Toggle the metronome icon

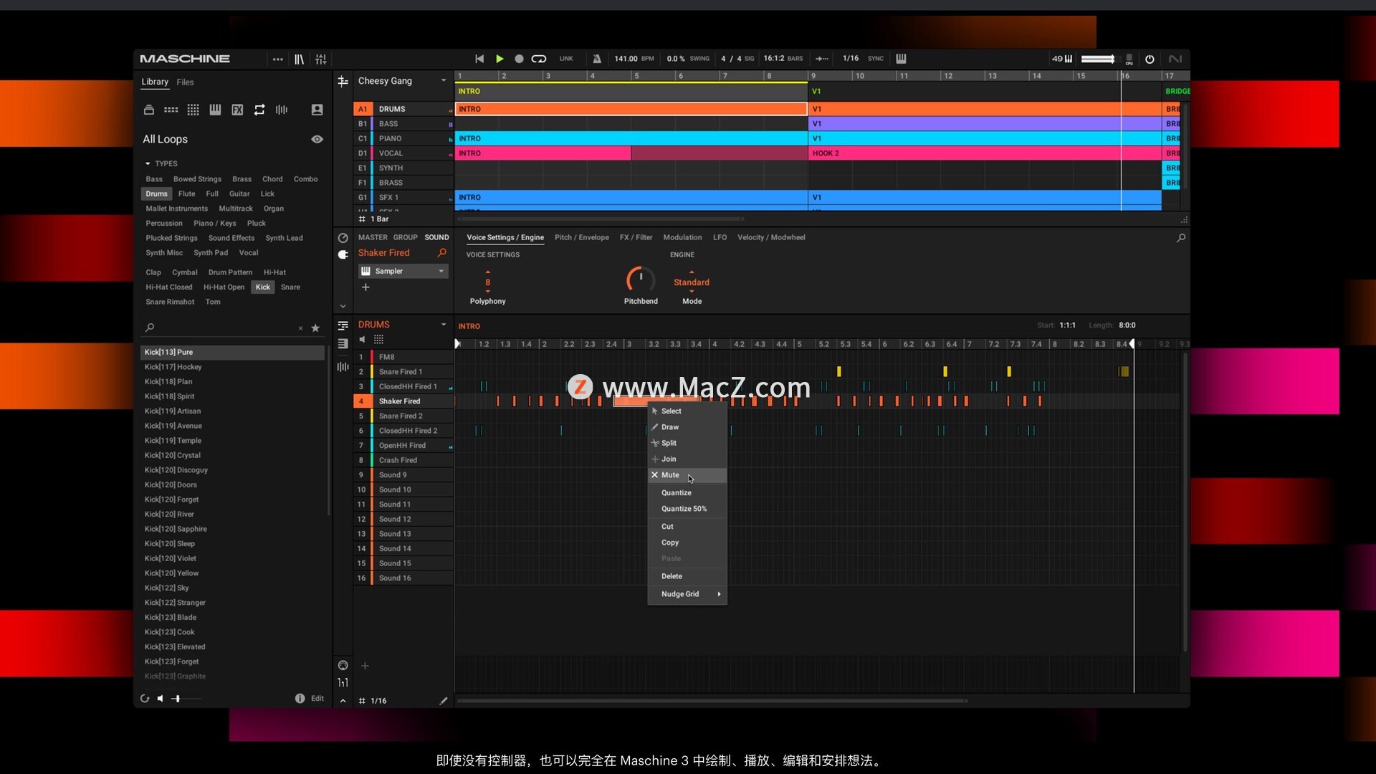597,59
